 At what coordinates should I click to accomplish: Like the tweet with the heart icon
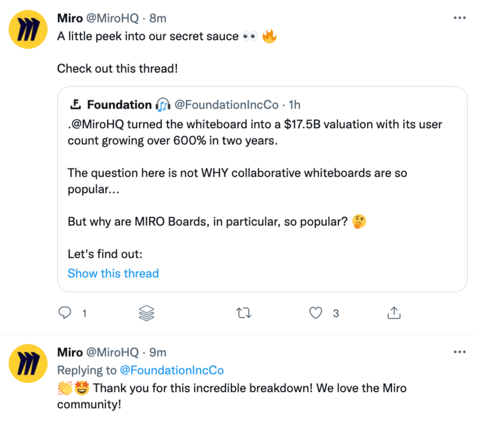point(316,313)
